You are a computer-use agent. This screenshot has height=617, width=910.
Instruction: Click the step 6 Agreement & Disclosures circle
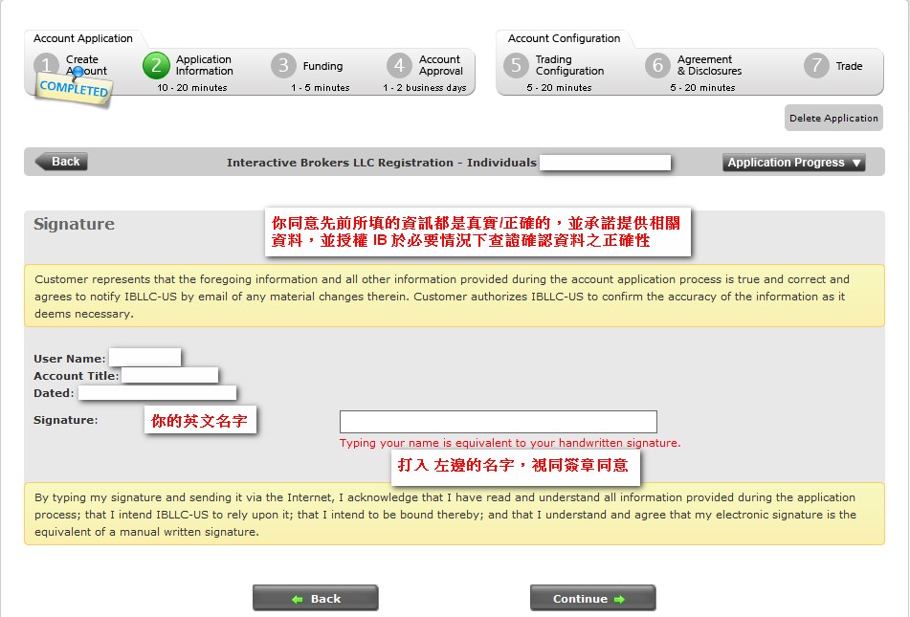(x=657, y=65)
